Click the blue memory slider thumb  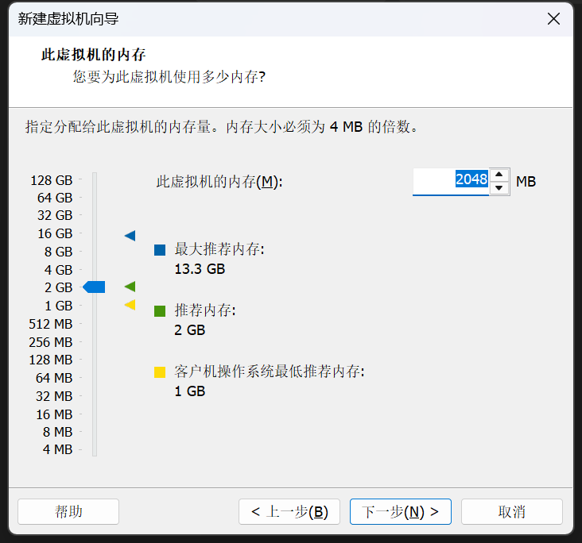coord(94,287)
